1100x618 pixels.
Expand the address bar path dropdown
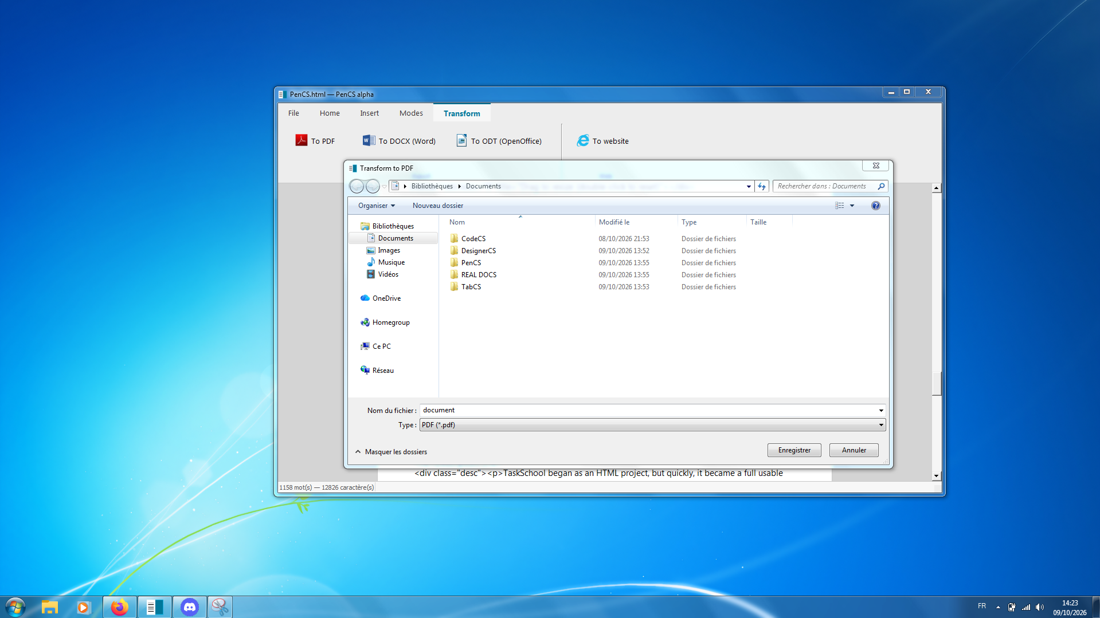749,186
